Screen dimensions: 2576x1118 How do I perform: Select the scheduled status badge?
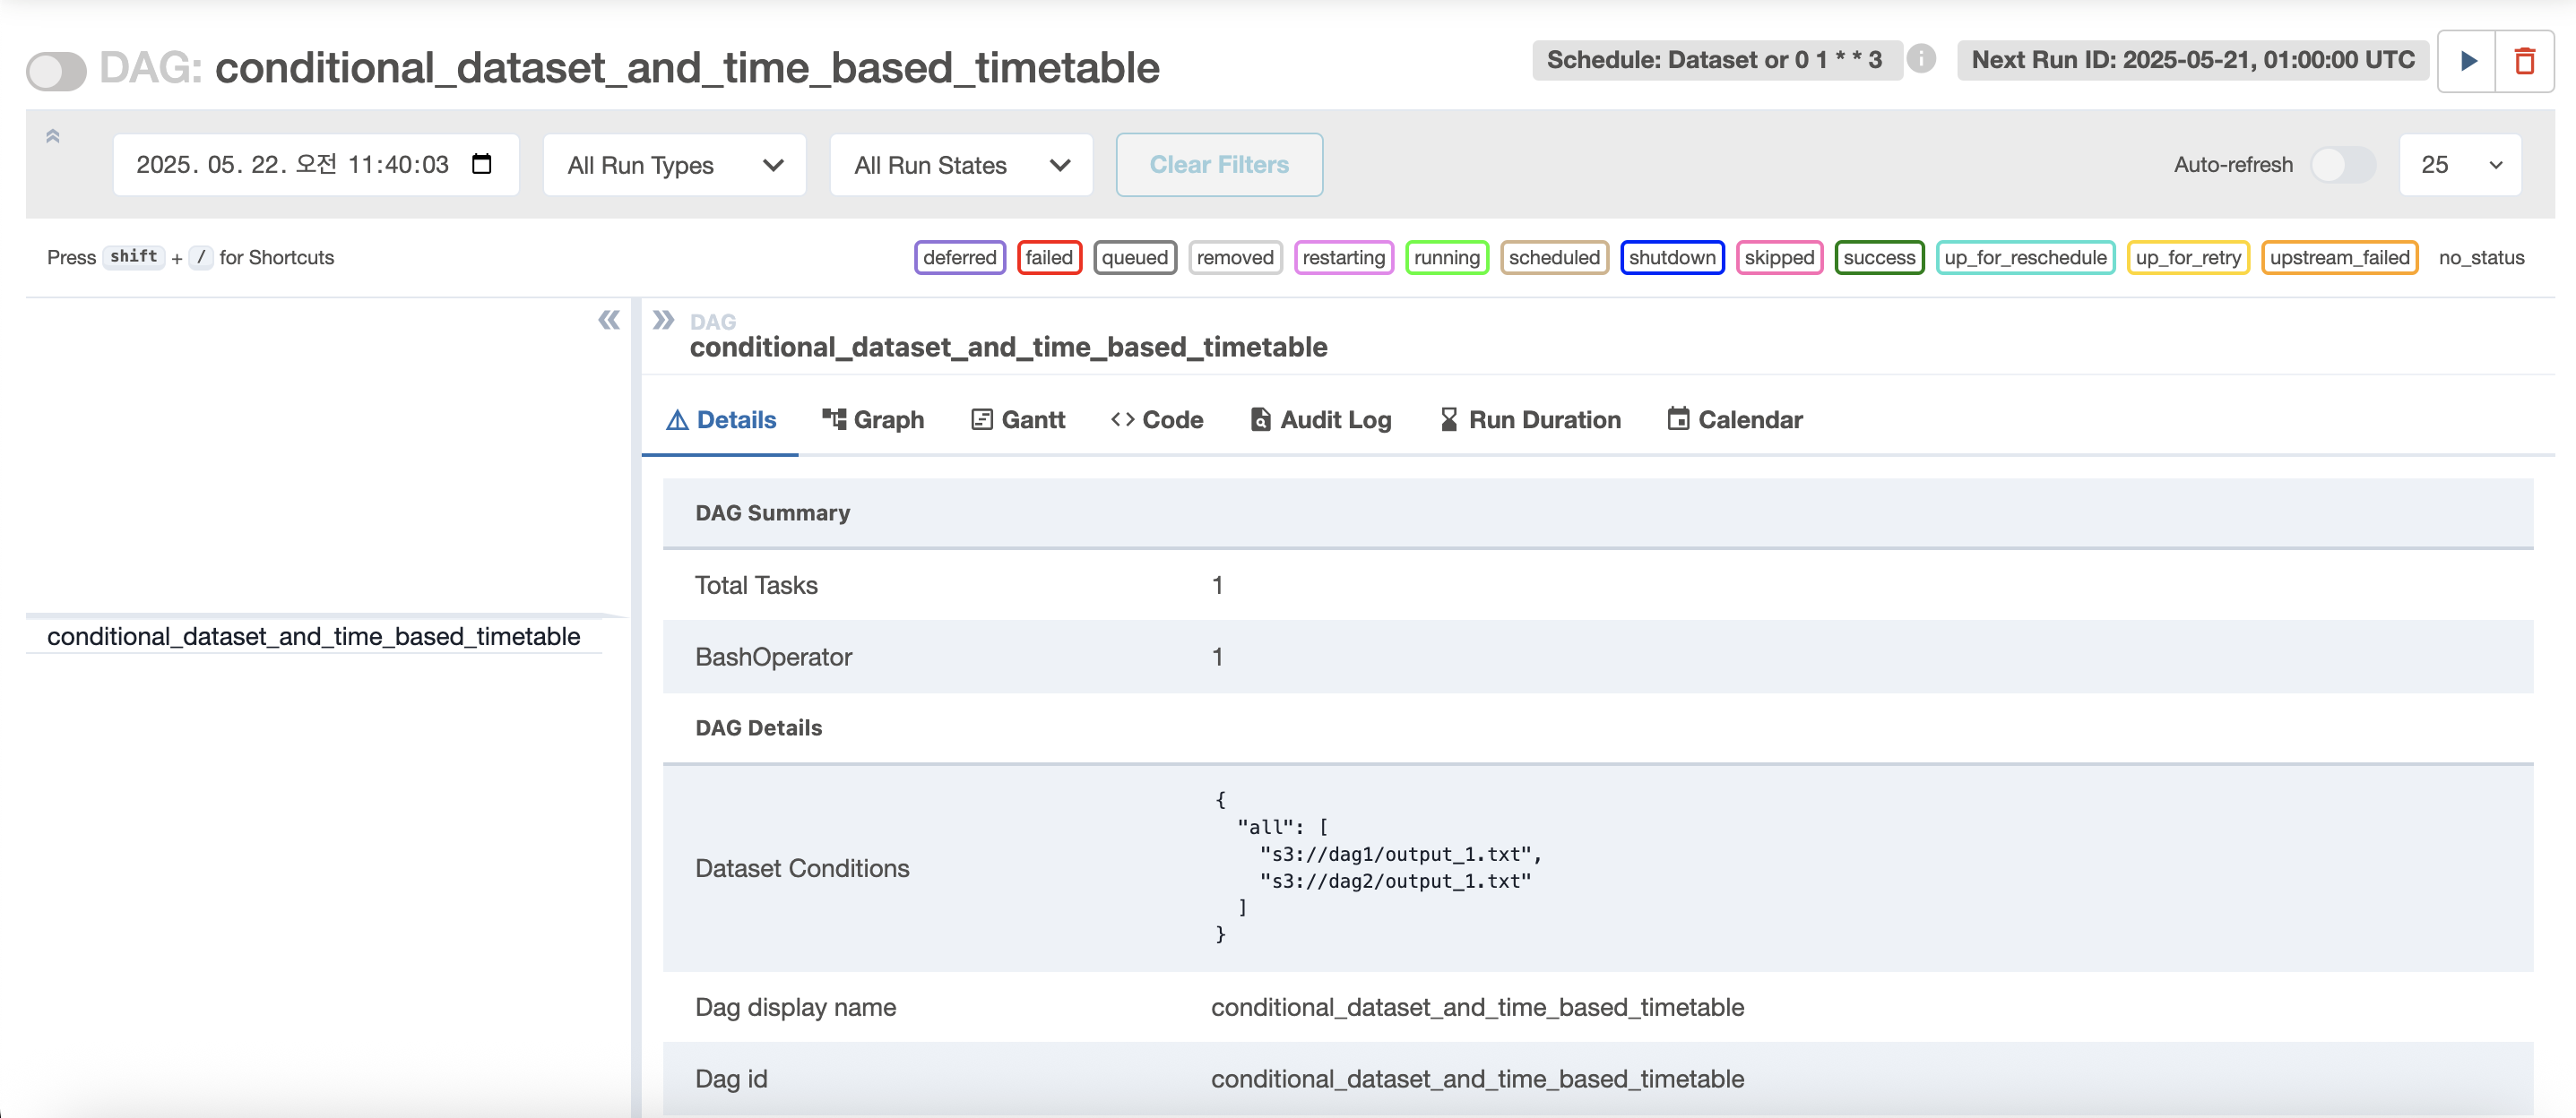(1554, 258)
